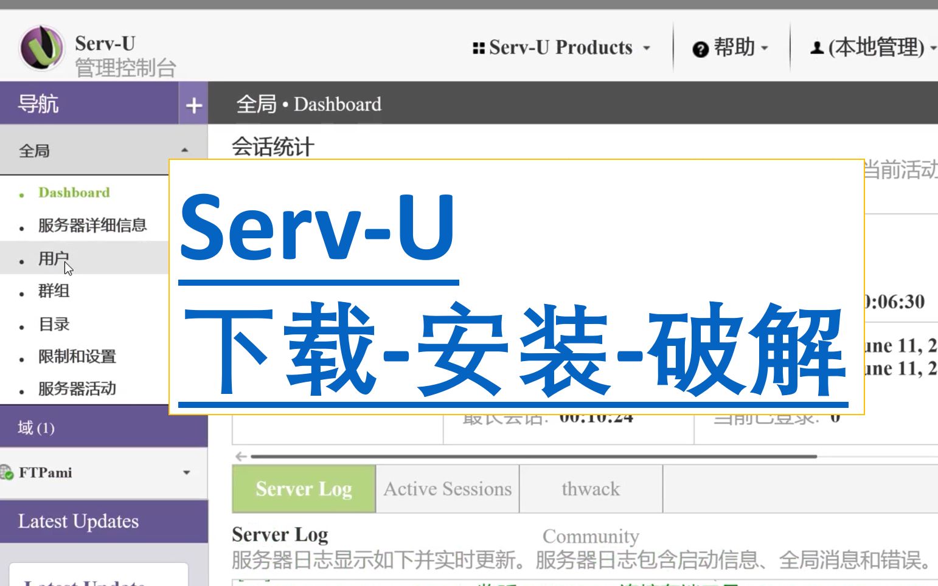Click the plus icon beside 导航
Viewport: 938px width, 586px height.
coord(193,105)
